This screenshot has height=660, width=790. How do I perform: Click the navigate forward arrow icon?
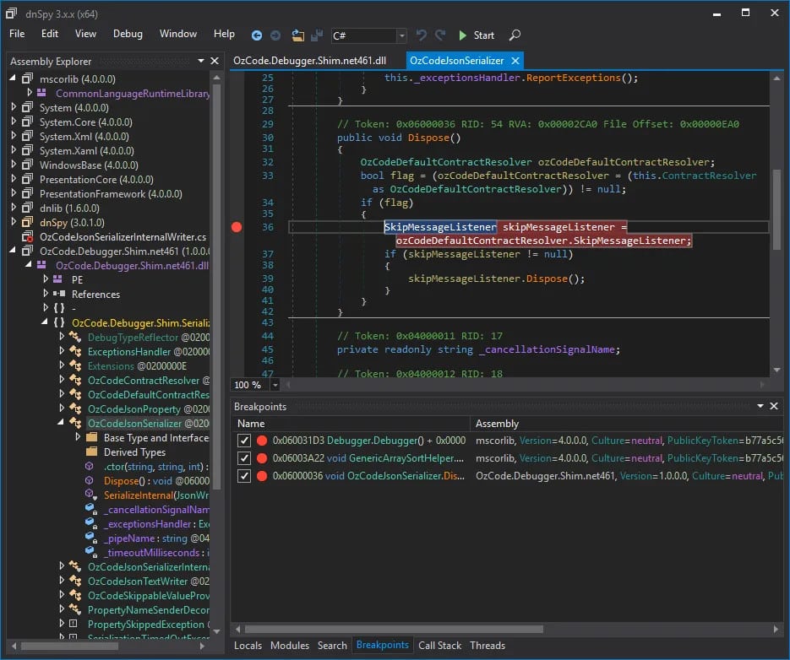pyautogui.click(x=275, y=35)
